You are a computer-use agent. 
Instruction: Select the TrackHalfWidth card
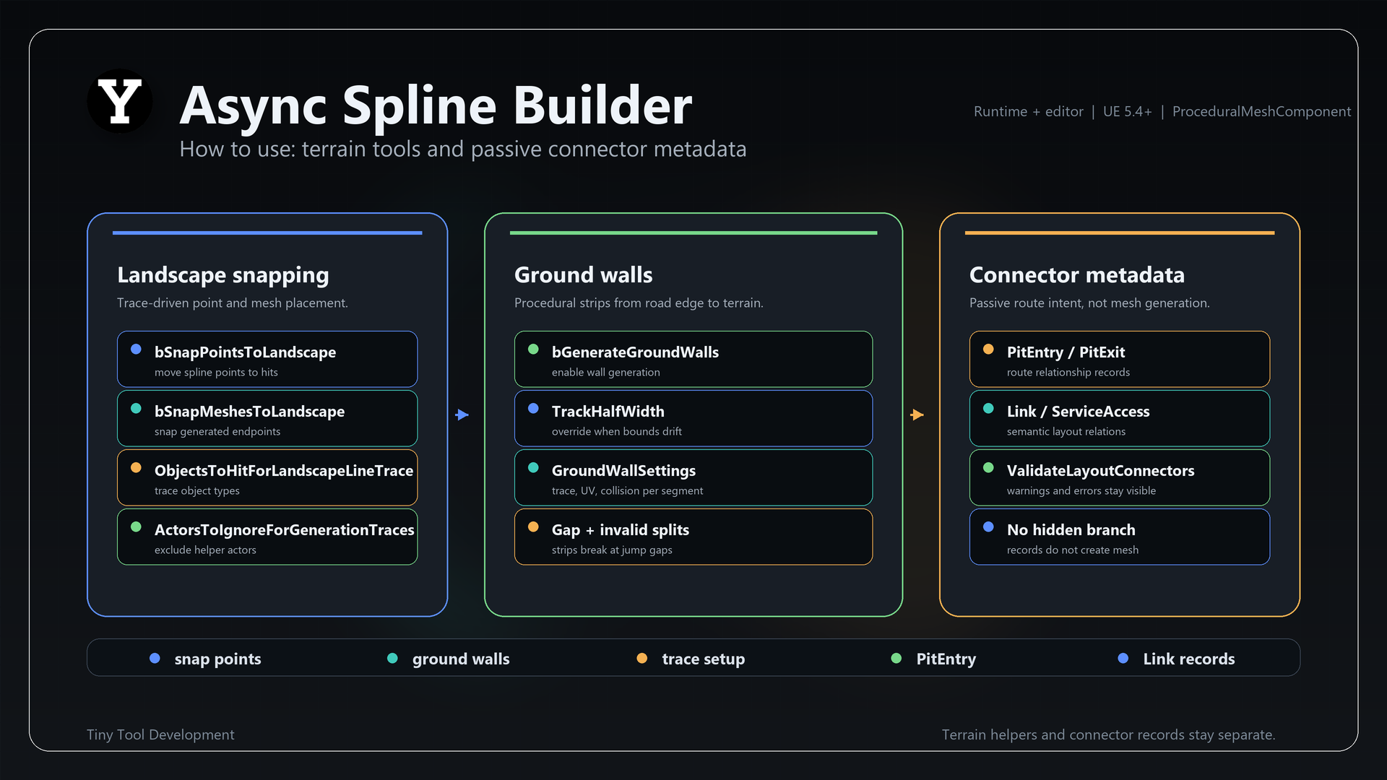[x=693, y=418]
